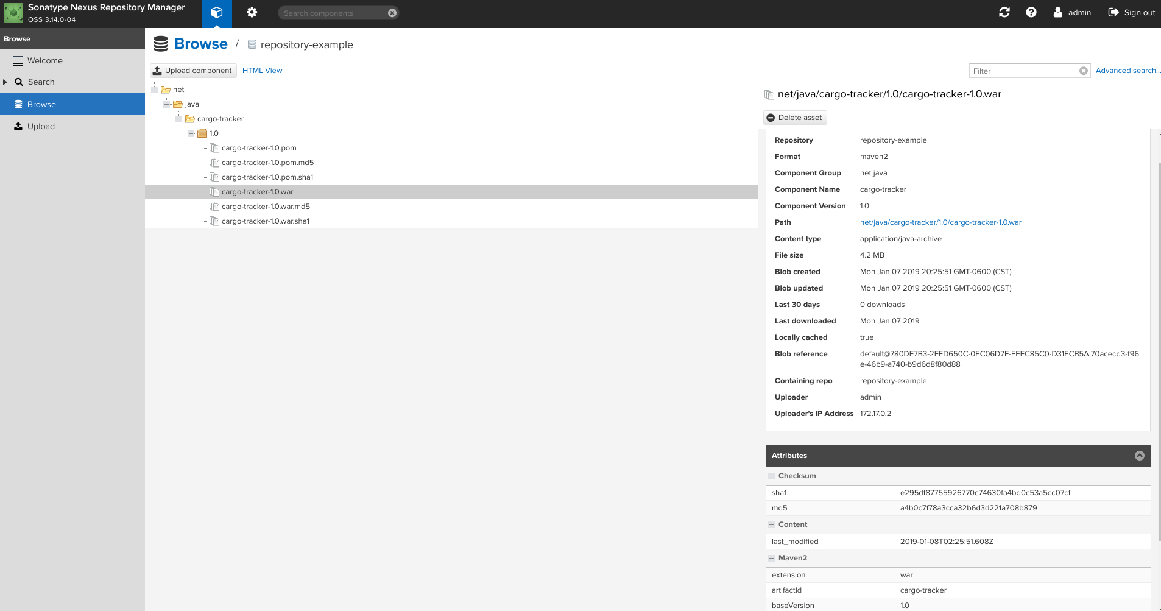This screenshot has width=1161, height=611.
Task: Collapse the 1.0 version node
Action: tap(191, 133)
